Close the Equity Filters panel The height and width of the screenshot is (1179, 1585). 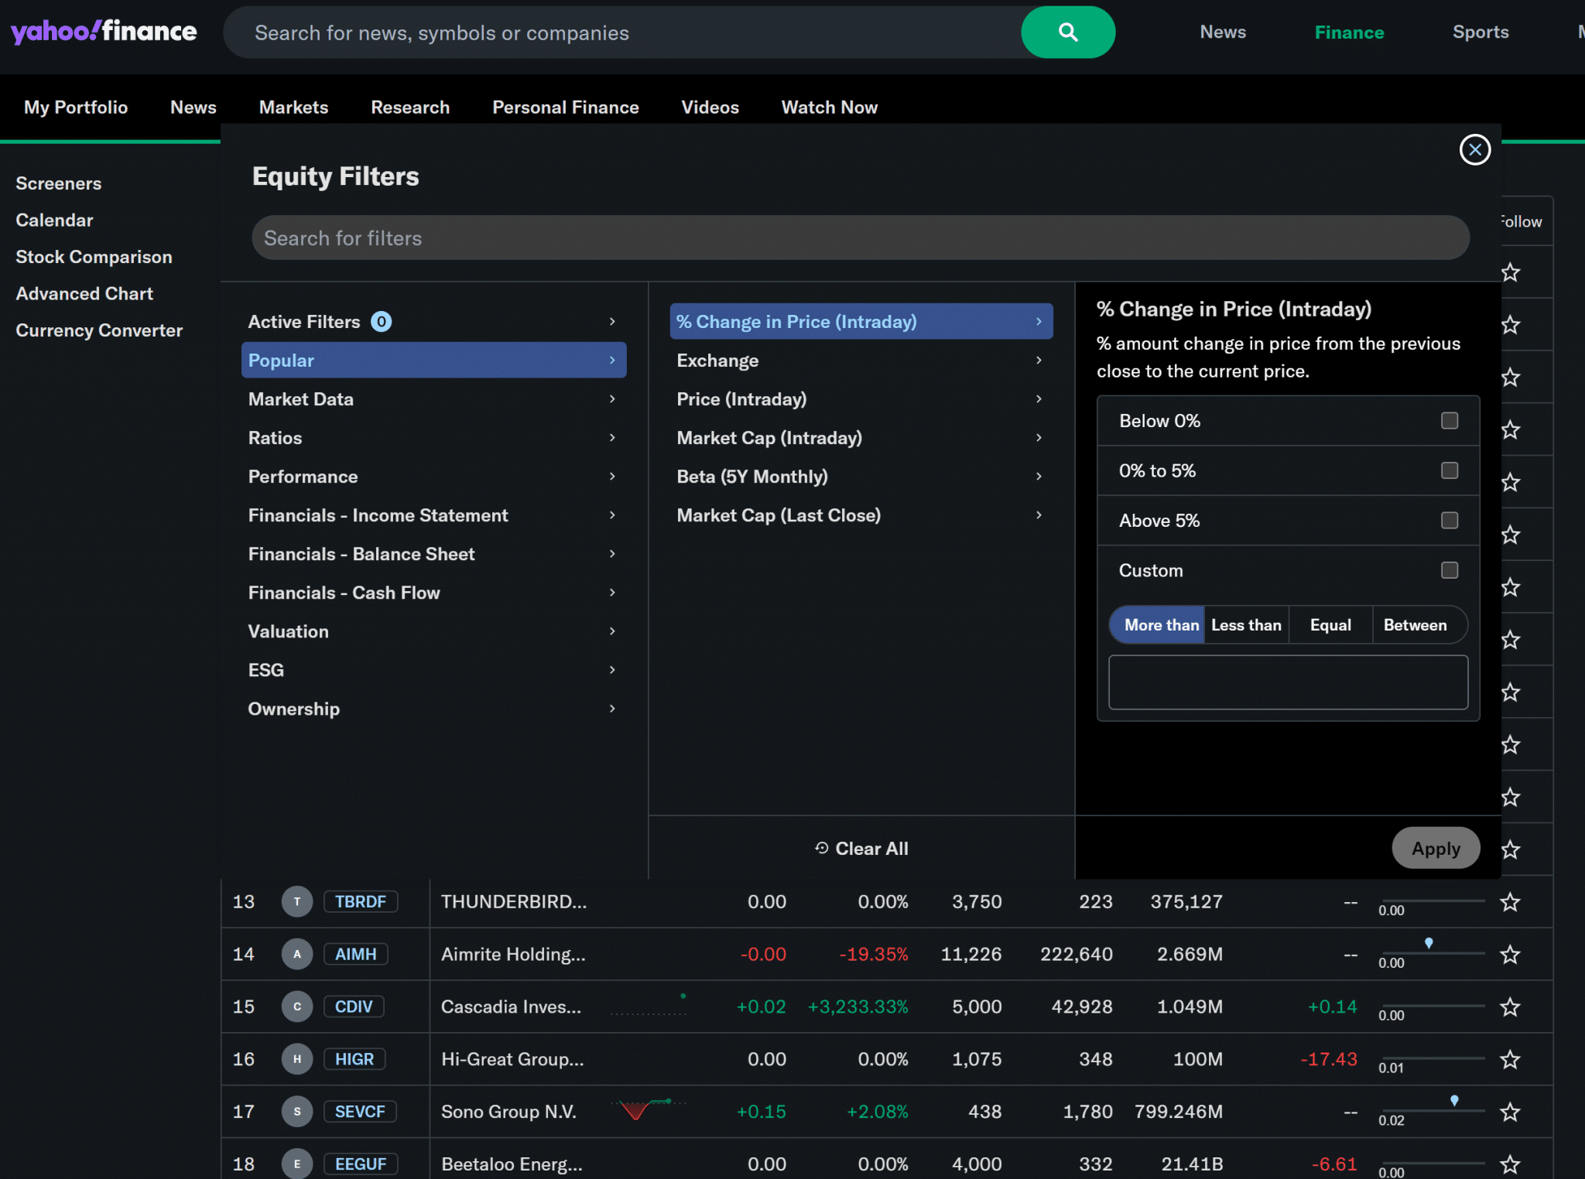(1474, 150)
